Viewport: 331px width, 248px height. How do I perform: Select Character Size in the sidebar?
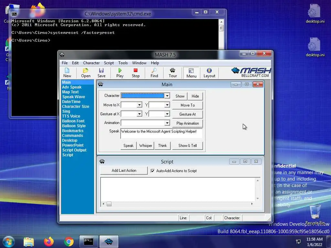pyautogui.click(x=76, y=107)
